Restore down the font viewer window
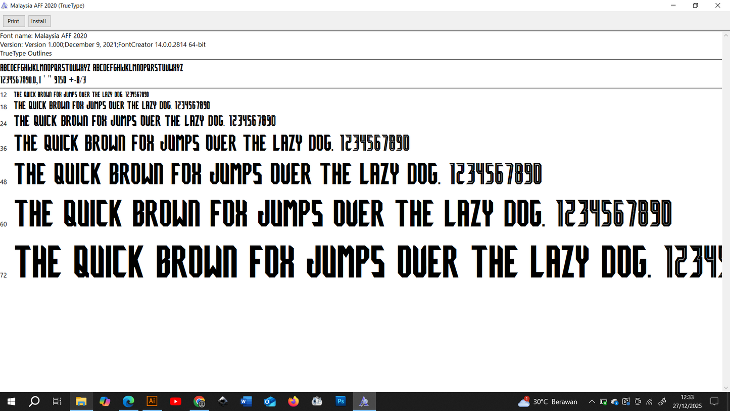This screenshot has width=730, height=411. [x=696, y=6]
